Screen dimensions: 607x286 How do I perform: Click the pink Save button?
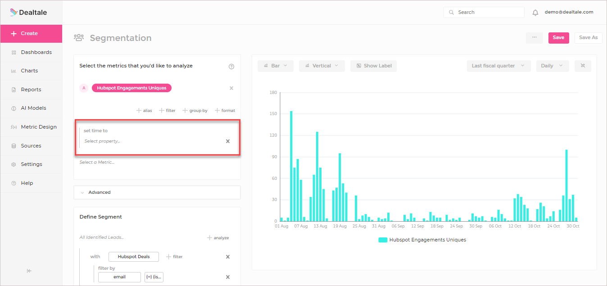coord(558,38)
